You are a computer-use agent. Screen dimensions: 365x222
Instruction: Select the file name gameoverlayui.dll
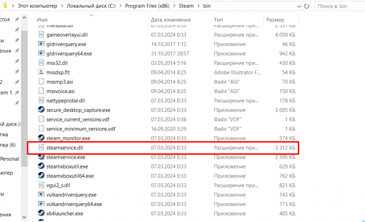tap(67, 35)
